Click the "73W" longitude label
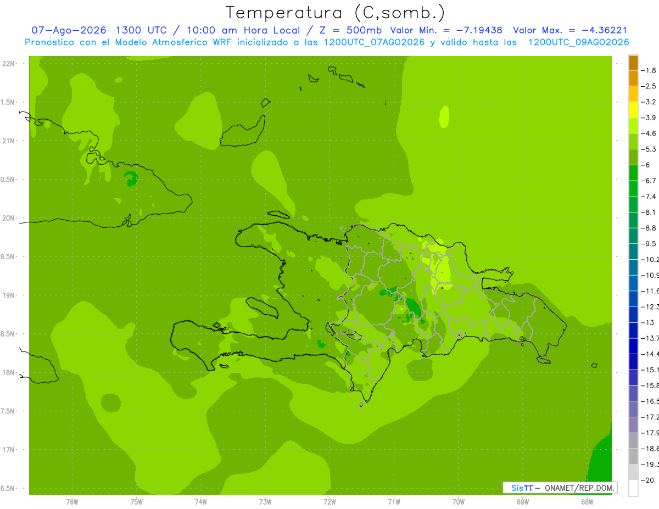The width and height of the screenshot is (659, 509). (265, 502)
